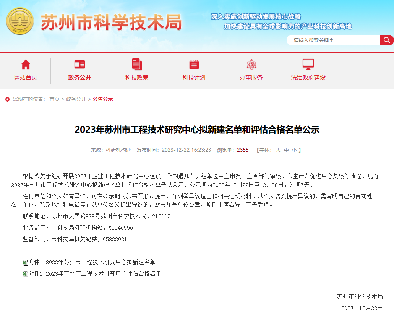The image size is (394, 320).
Task: Click the home icon above 网站首页
Action: pyautogui.click(x=26, y=64)
